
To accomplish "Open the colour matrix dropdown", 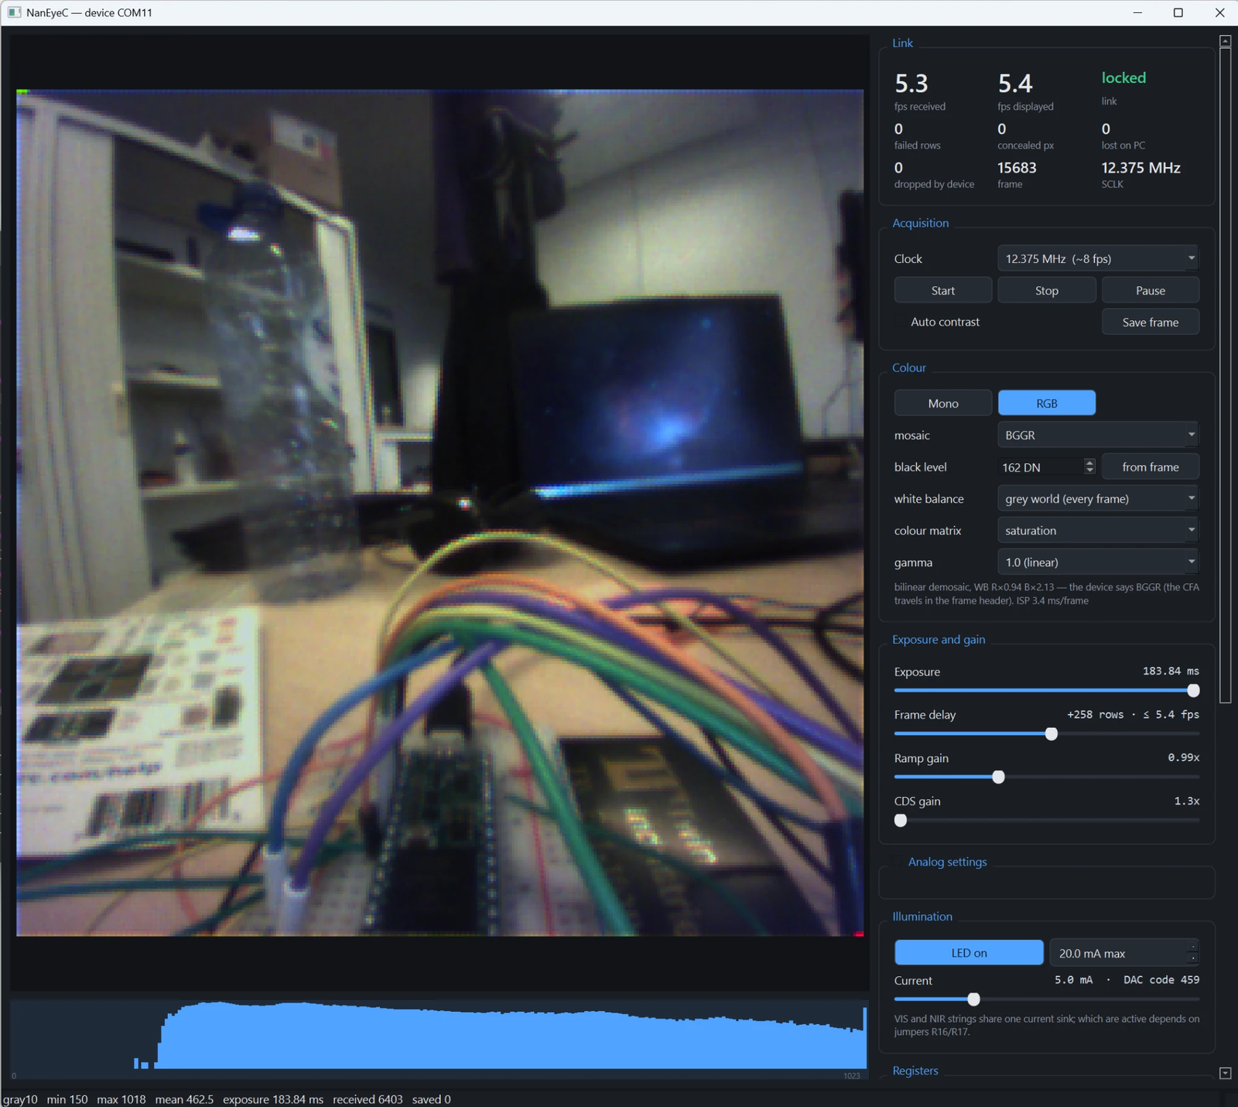I will [x=1098, y=531].
